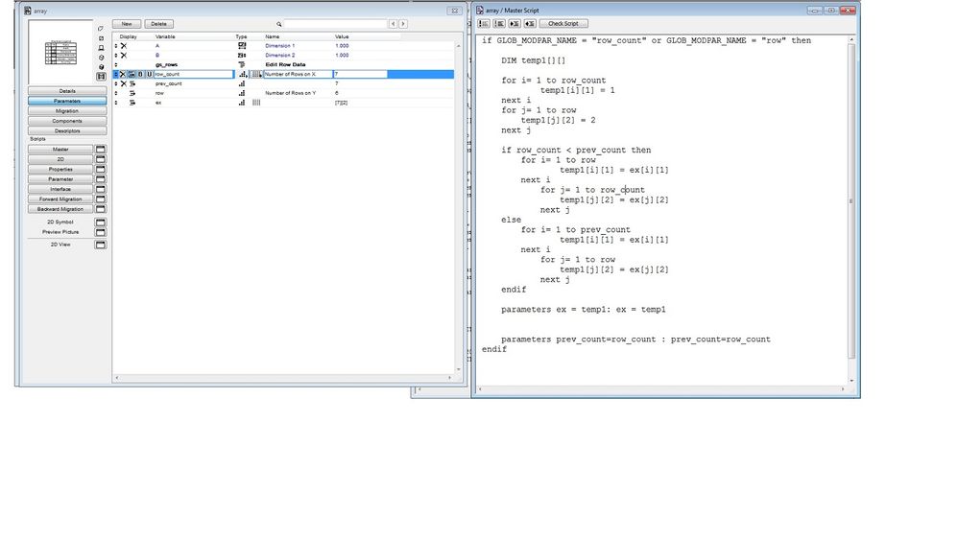
Task: Go to previous search result arrow
Action: pos(393,24)
